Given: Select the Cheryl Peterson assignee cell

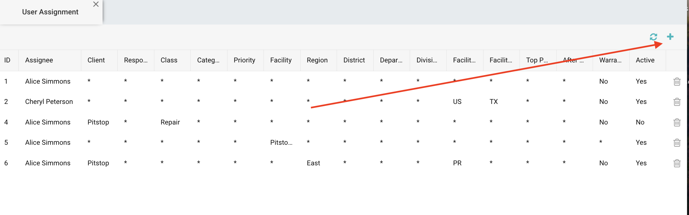Looking at the screenshot, I should (x=49, y=102).
